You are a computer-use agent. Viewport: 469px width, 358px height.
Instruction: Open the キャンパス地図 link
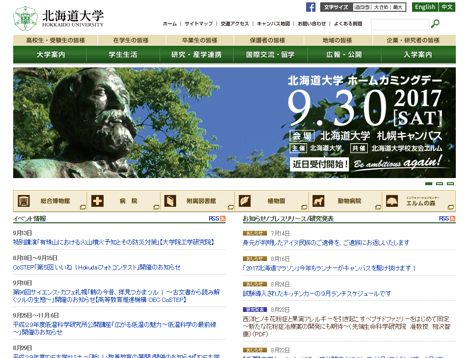pyautogui.click(x=274, y=24)
